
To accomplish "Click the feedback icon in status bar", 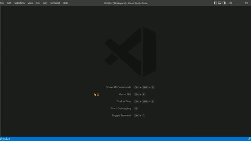I will pyautogui.click(x=249, y=139).
